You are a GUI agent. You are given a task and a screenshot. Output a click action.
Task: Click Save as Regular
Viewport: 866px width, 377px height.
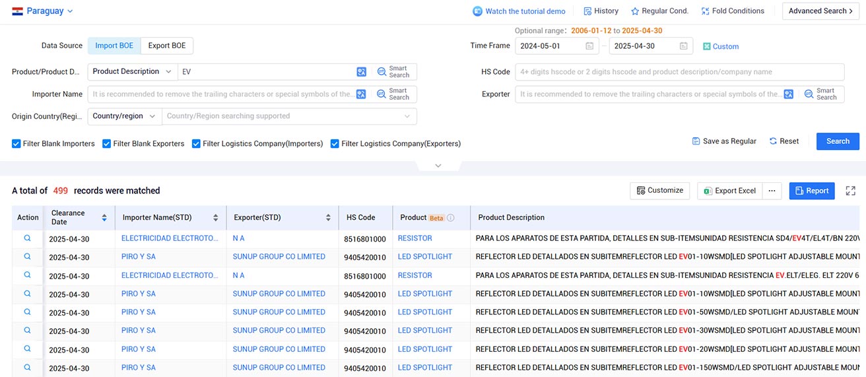724,141
